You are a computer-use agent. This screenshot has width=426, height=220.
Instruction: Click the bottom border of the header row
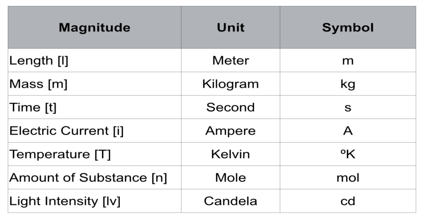coord(208,48)
